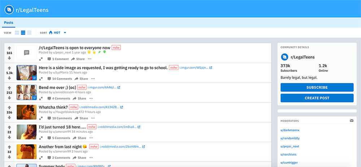Click username u/LyzMania in post byline
This screenshot has width=361, height=167.
60,72
